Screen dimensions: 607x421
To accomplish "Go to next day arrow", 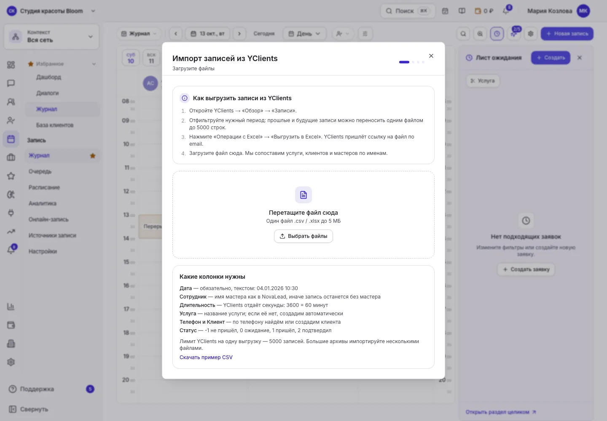I will click(x=239, y=34).
